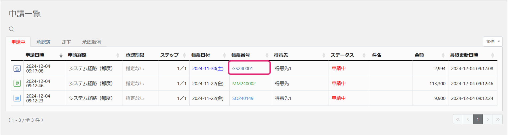Click the 合 document type icon
The height and width of the screenshot is (135, 508).
17,69
